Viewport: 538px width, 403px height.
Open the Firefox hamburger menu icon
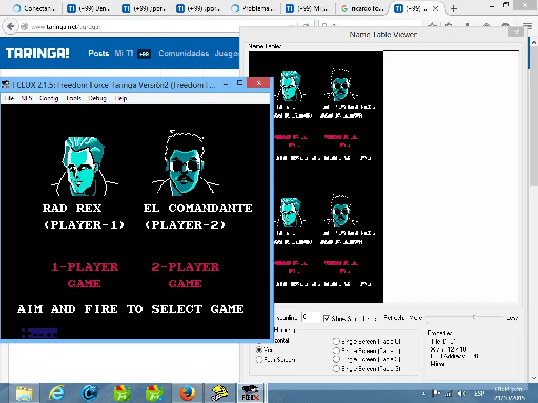pos(527,26)
